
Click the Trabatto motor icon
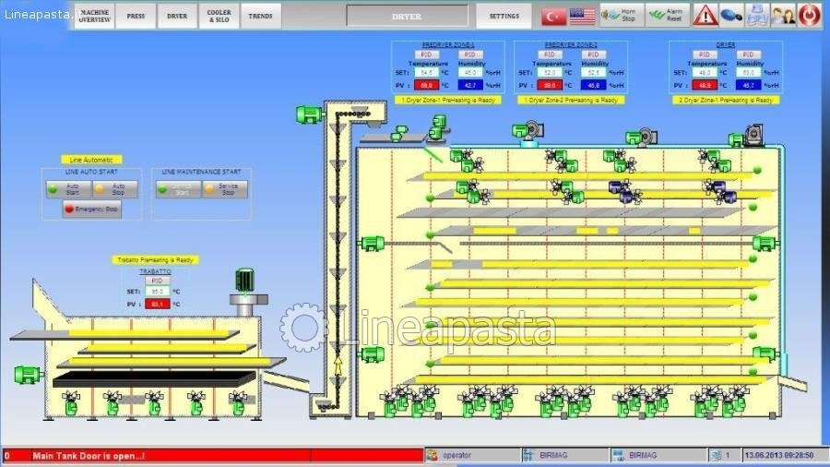(244, 280)
